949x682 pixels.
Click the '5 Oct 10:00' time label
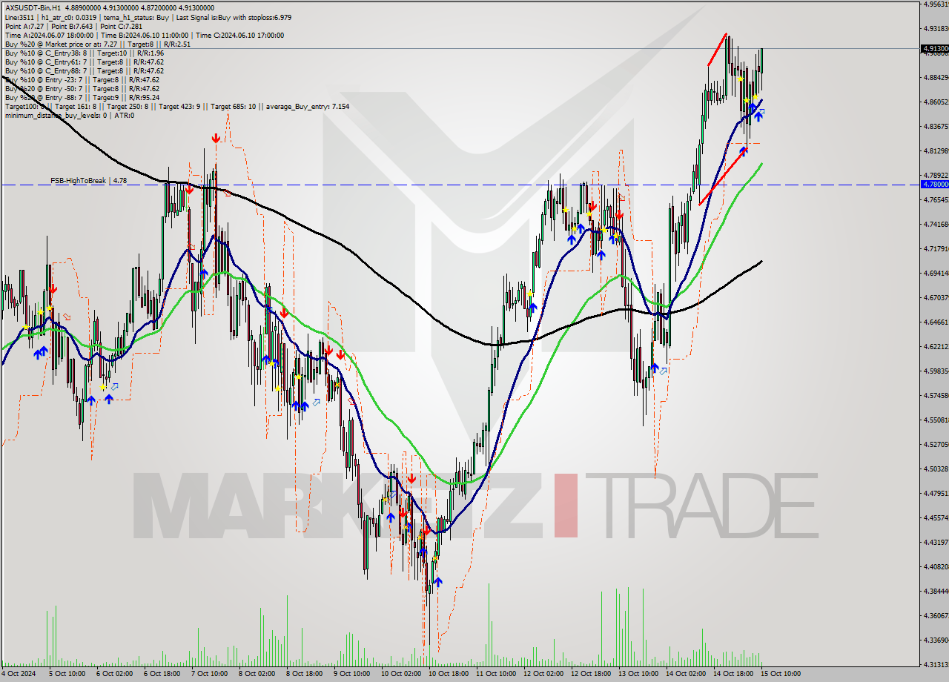click(67, 674)
